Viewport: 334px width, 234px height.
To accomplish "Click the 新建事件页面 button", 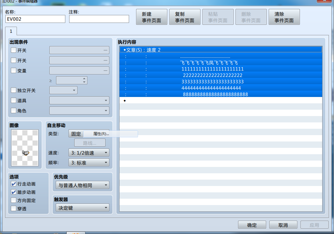I will (151, 17).
